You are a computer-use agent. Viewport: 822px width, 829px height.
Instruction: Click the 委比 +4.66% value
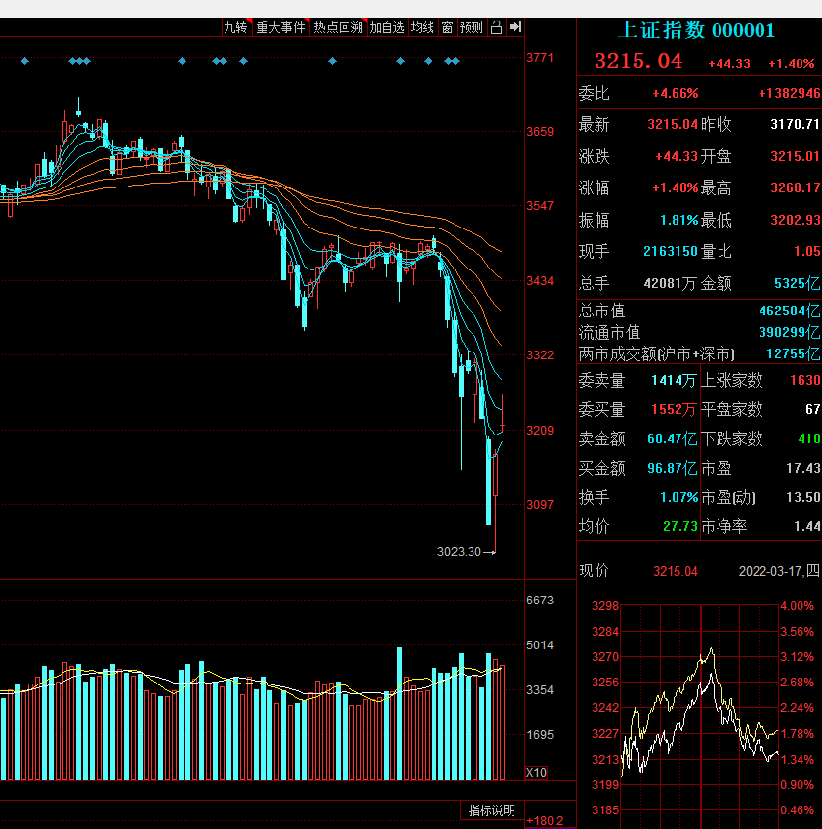675,94
